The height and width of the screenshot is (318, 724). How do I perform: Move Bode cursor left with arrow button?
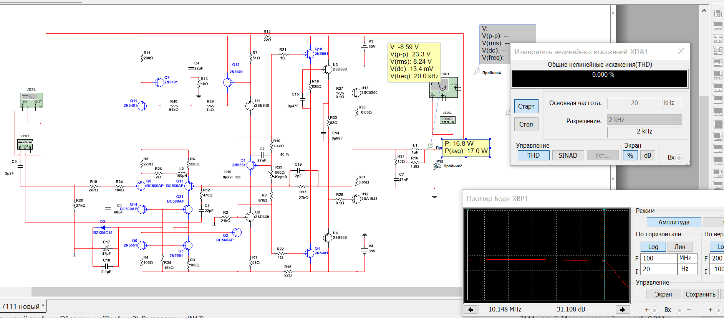click(470, 309)
